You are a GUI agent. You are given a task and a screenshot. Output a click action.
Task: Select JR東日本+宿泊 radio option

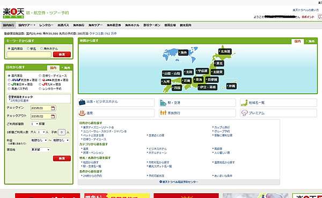tap(9, 84)
